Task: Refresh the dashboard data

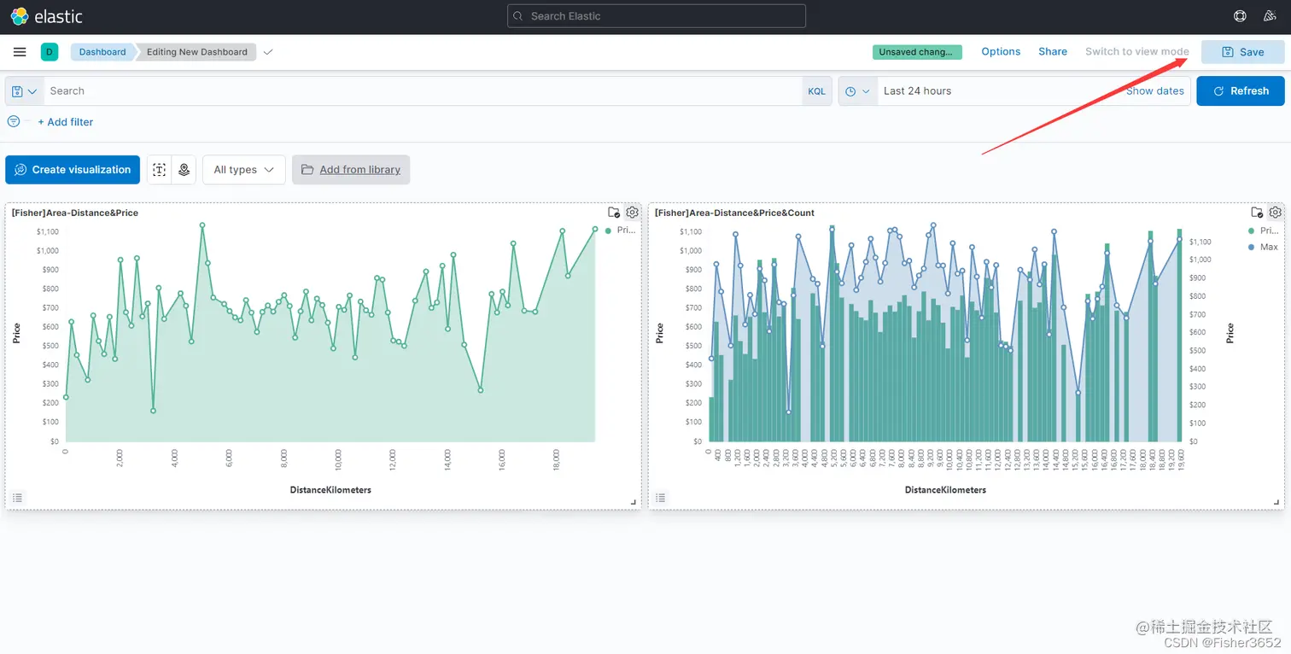Action: coord(1241,91)
